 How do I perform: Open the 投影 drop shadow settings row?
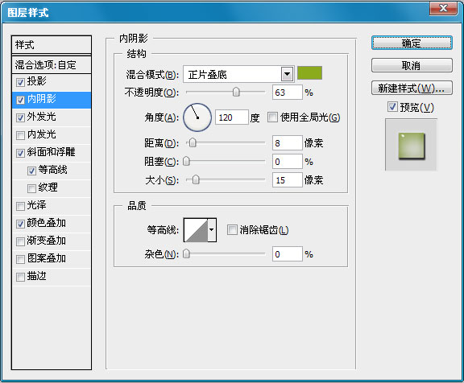click(52, 82)
